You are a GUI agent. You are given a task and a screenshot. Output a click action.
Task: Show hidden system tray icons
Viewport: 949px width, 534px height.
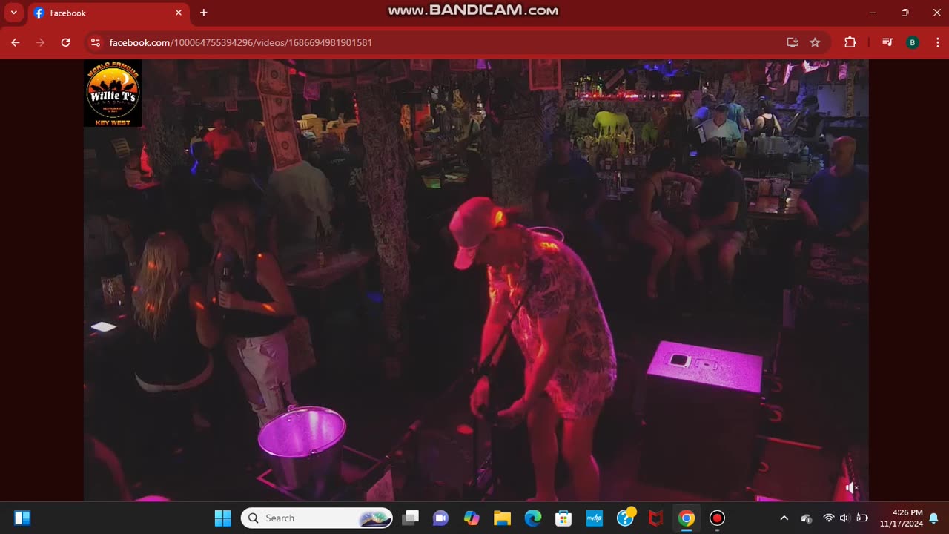tap(784, 518)
